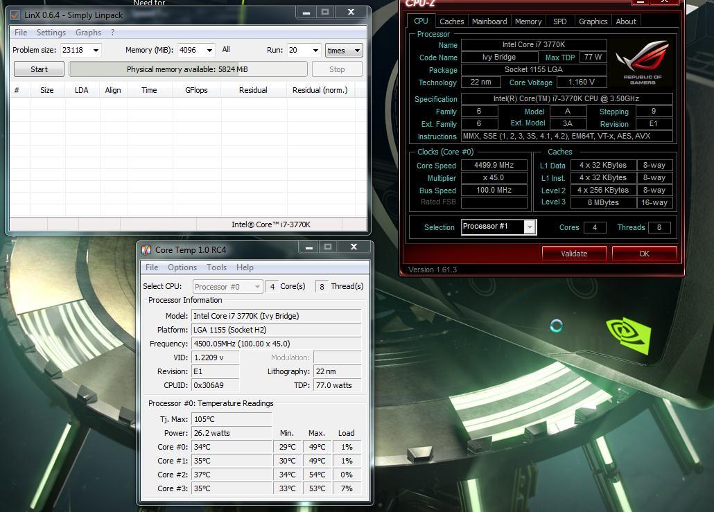Open the Run count dropdown in LinX
Image resolution: width=714 pixels, height=512 pixels.
tap(315, 50)
